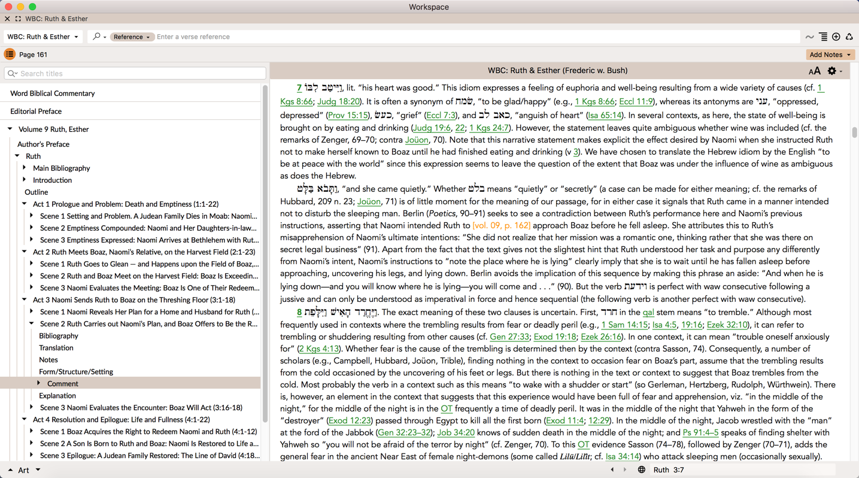The width and height of the screenshot is (859, 478).
Task: Open Scene 3 Naomi Evaluates the Encounter
Action: point(141,408)
